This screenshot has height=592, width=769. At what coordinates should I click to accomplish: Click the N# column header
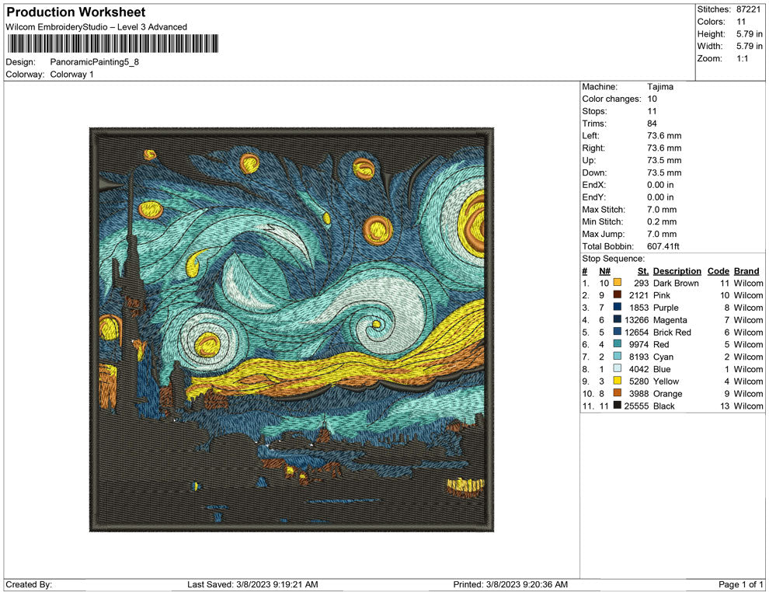604,271
